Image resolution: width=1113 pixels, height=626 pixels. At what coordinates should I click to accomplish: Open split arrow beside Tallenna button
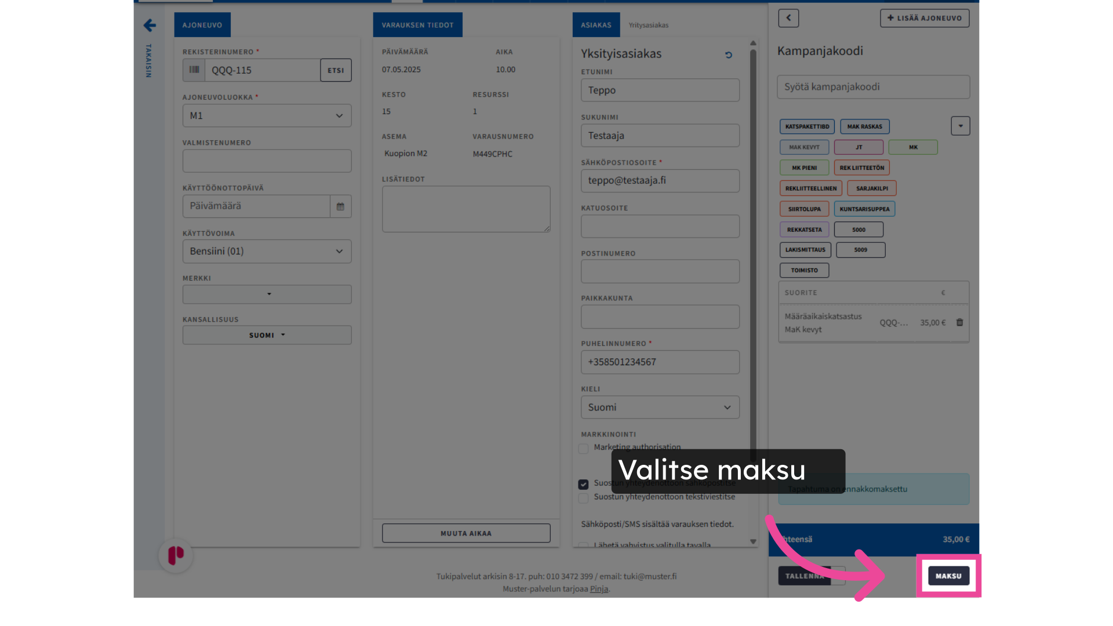[x=838, y=576]
